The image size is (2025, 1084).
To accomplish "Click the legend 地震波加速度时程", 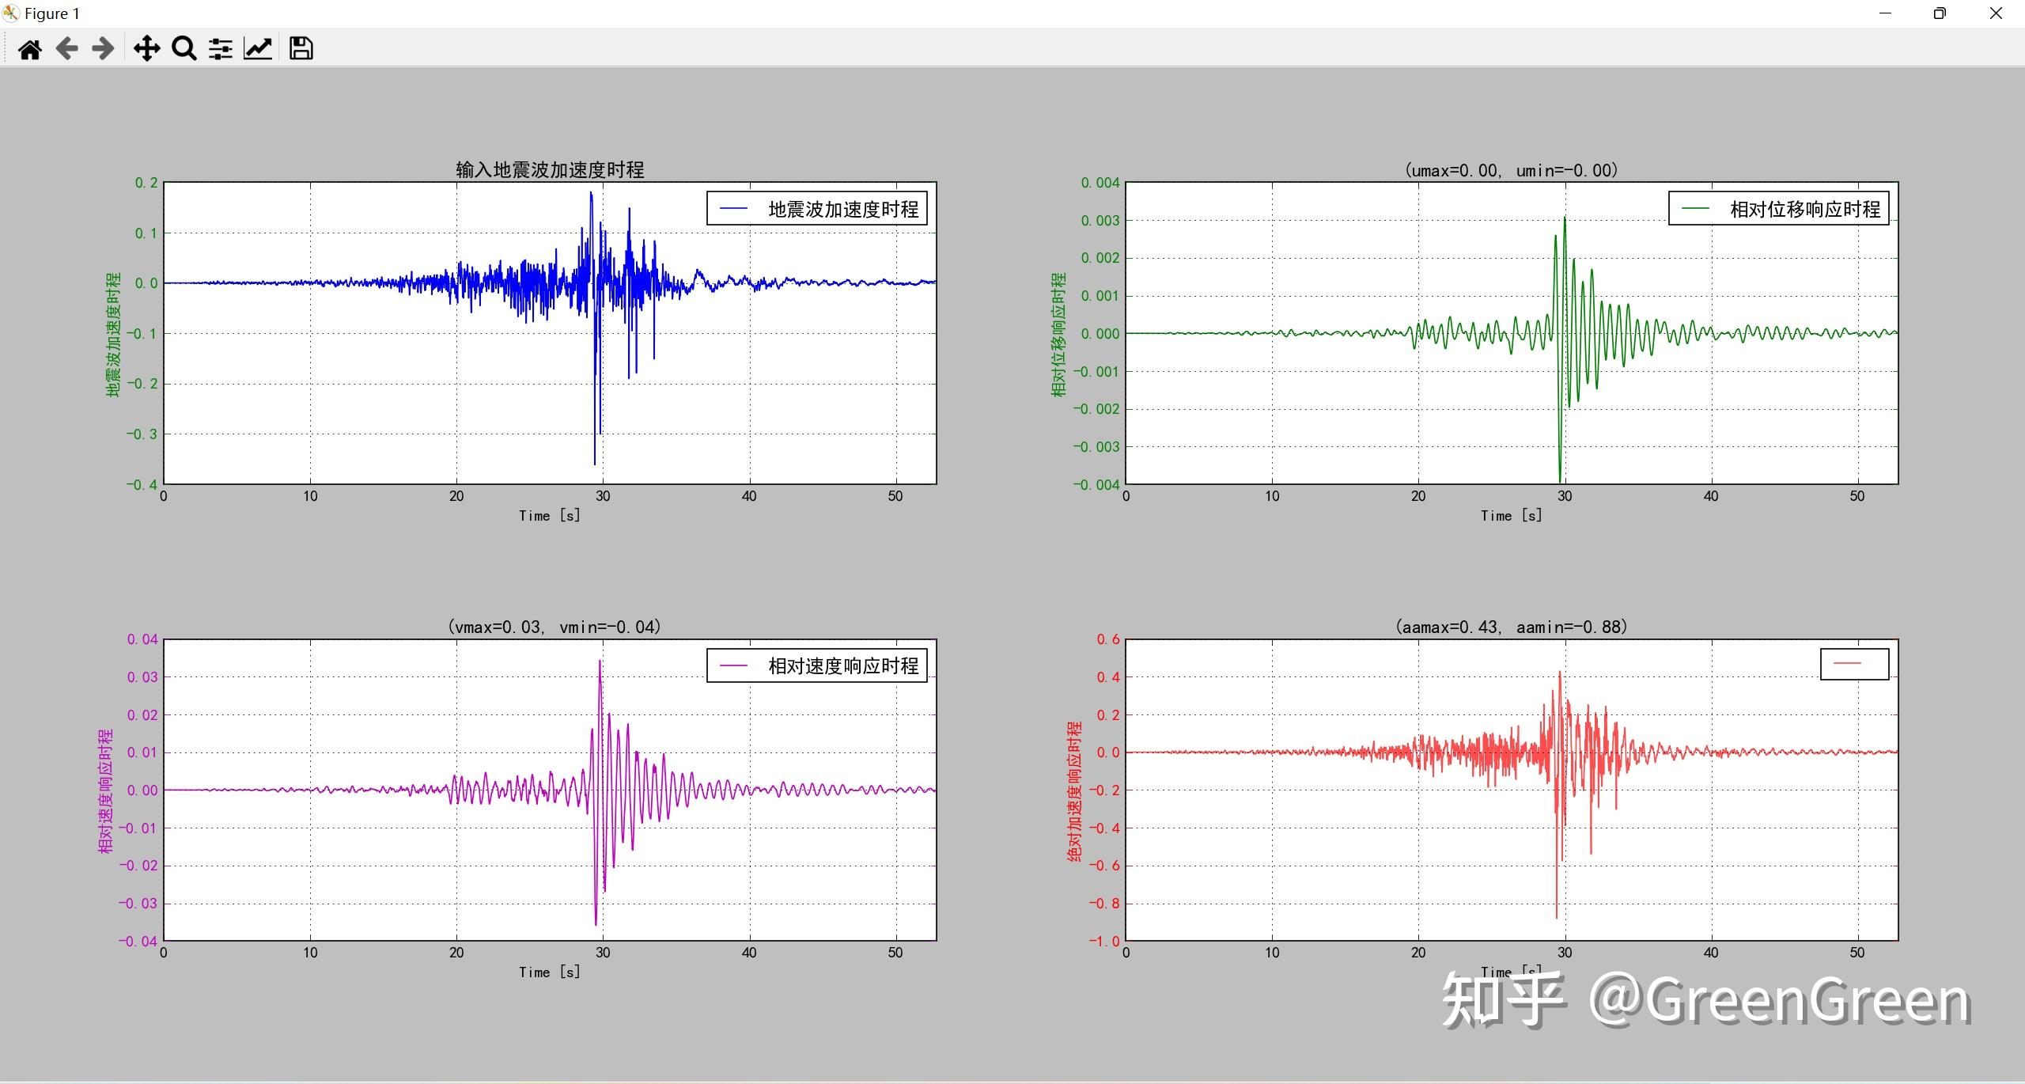I will (817, 209).
